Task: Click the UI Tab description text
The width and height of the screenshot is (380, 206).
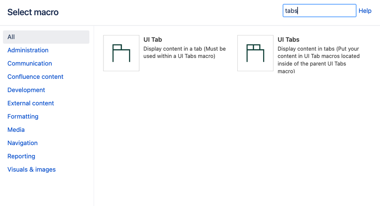Action: (x=184, y=53)
